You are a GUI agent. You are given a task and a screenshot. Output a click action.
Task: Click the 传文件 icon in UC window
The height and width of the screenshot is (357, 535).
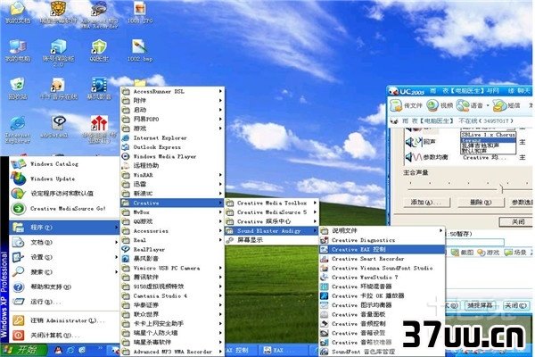(x=397, y=105)
